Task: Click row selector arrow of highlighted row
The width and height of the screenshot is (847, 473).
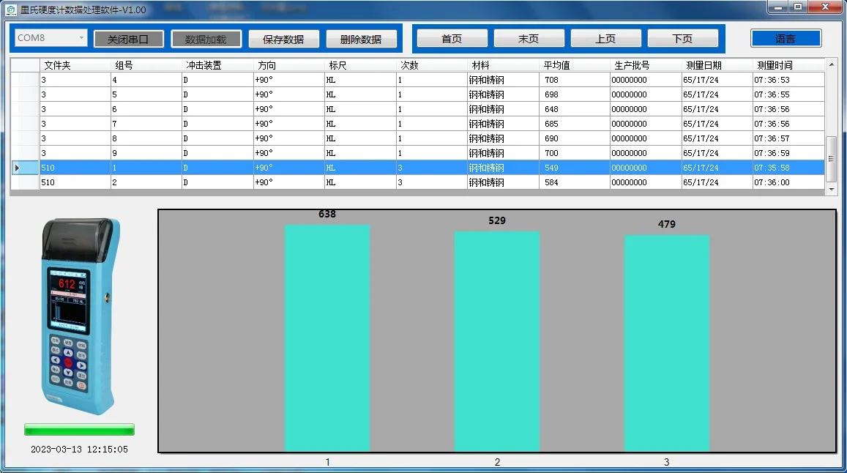Action: pos(18,168)
